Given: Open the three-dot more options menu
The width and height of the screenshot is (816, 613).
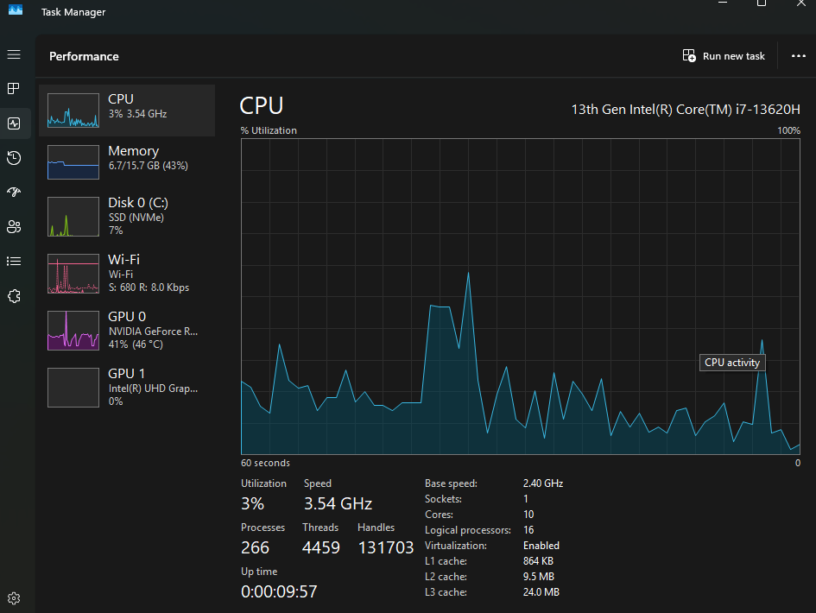Looking at the screenshot, I should (799, 55).
